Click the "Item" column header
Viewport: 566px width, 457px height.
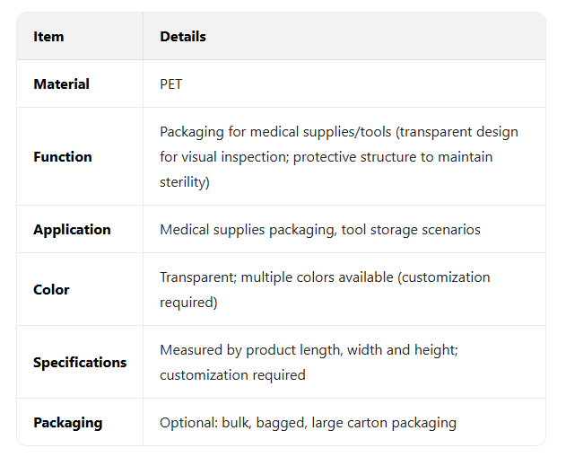point(48,37)
